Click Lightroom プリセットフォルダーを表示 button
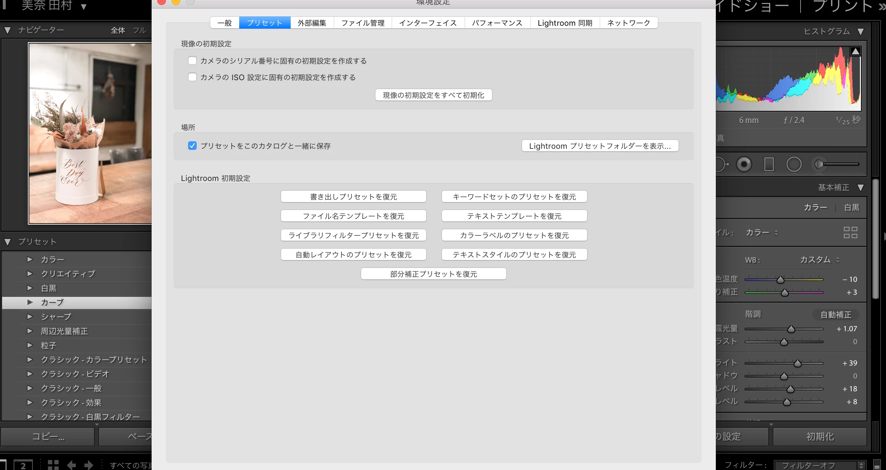Screen dimensions: 886x470 (600, 146)
